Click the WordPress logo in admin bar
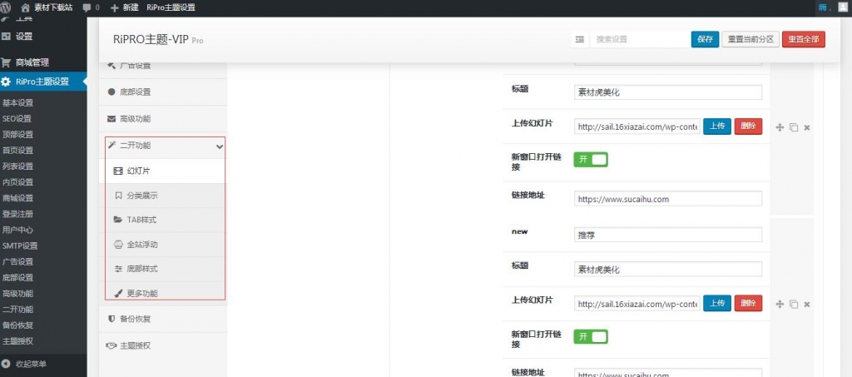Image resolution: width=852 pixels, height=377 pixels. point(8,7)
